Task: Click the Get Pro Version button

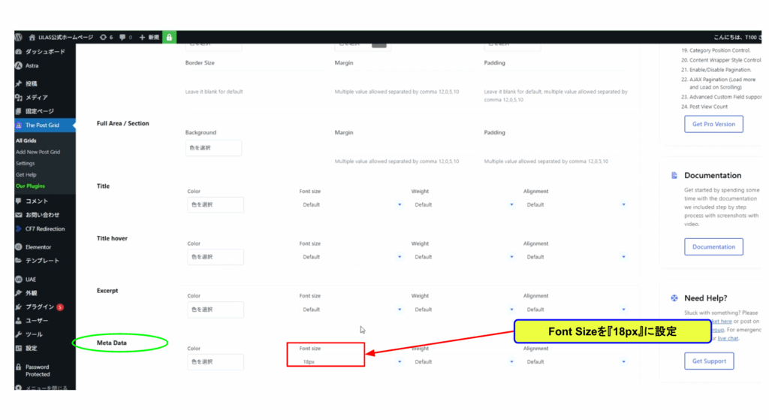Action: point(713,124)
